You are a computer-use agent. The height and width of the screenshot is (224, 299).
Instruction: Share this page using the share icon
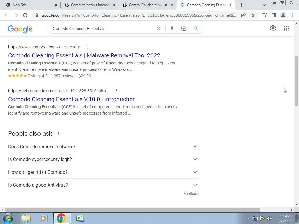(244, 15)
